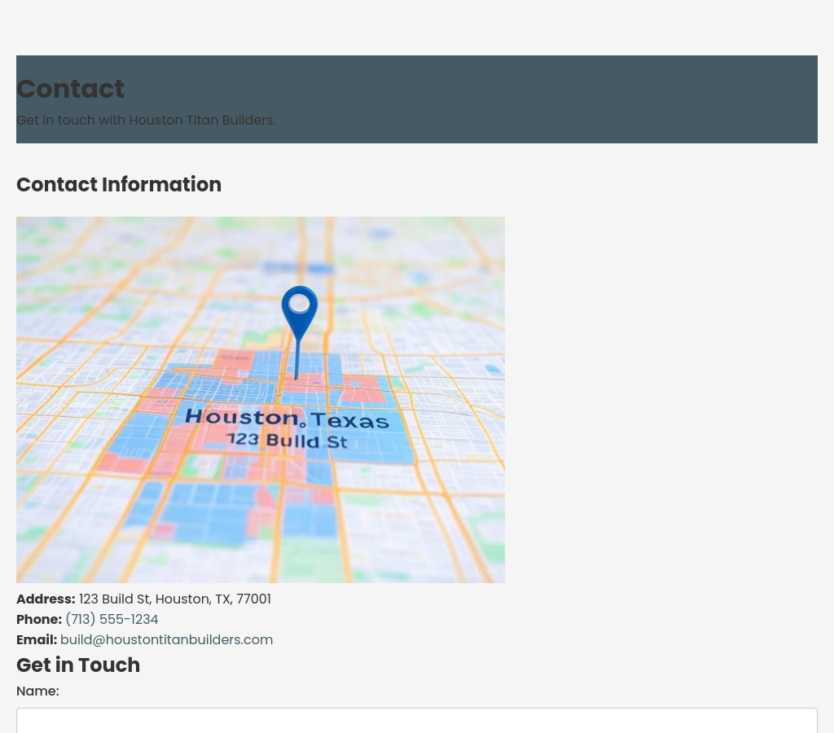Viewport: 834px width, 733px height.
Task: Select the "Contact" page title
Action: [70, 89]
